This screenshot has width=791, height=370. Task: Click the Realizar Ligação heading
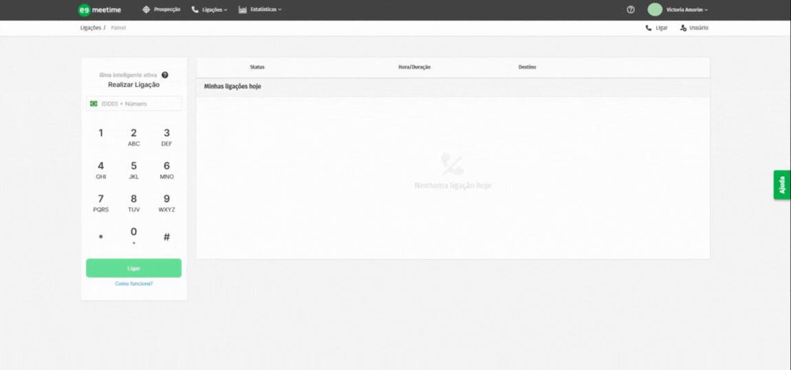[x=133, y=85]
